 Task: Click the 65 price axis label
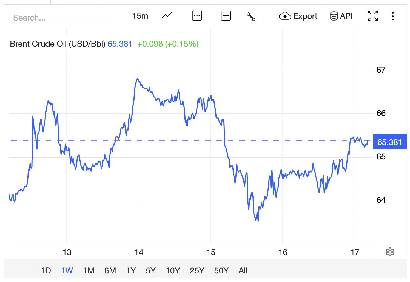click(381, 157)
